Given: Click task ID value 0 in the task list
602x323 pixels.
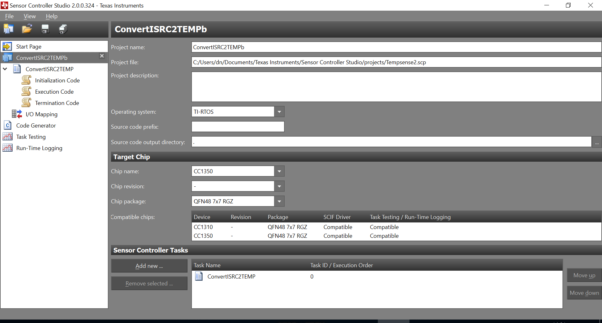Looking at the screenshot, I should point(312,276).
